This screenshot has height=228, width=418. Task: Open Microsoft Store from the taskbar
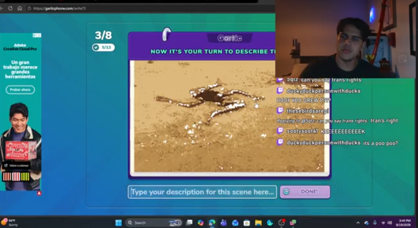point(247,223)
